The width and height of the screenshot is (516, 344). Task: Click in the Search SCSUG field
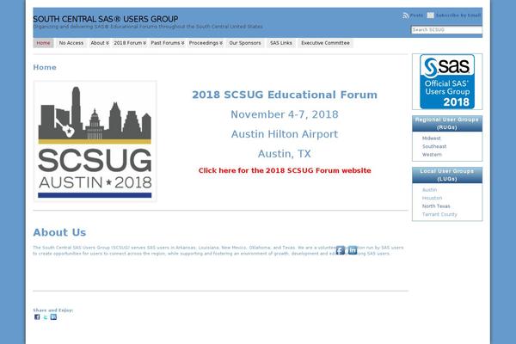[x=446, y=30]
